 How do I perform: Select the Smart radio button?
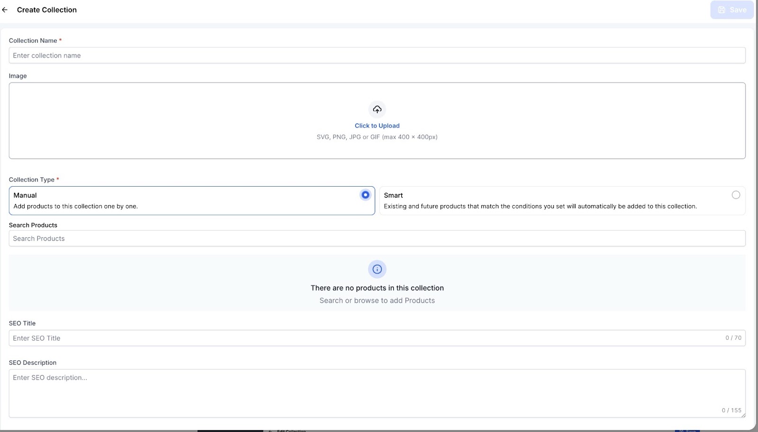[x=736, y=195]
